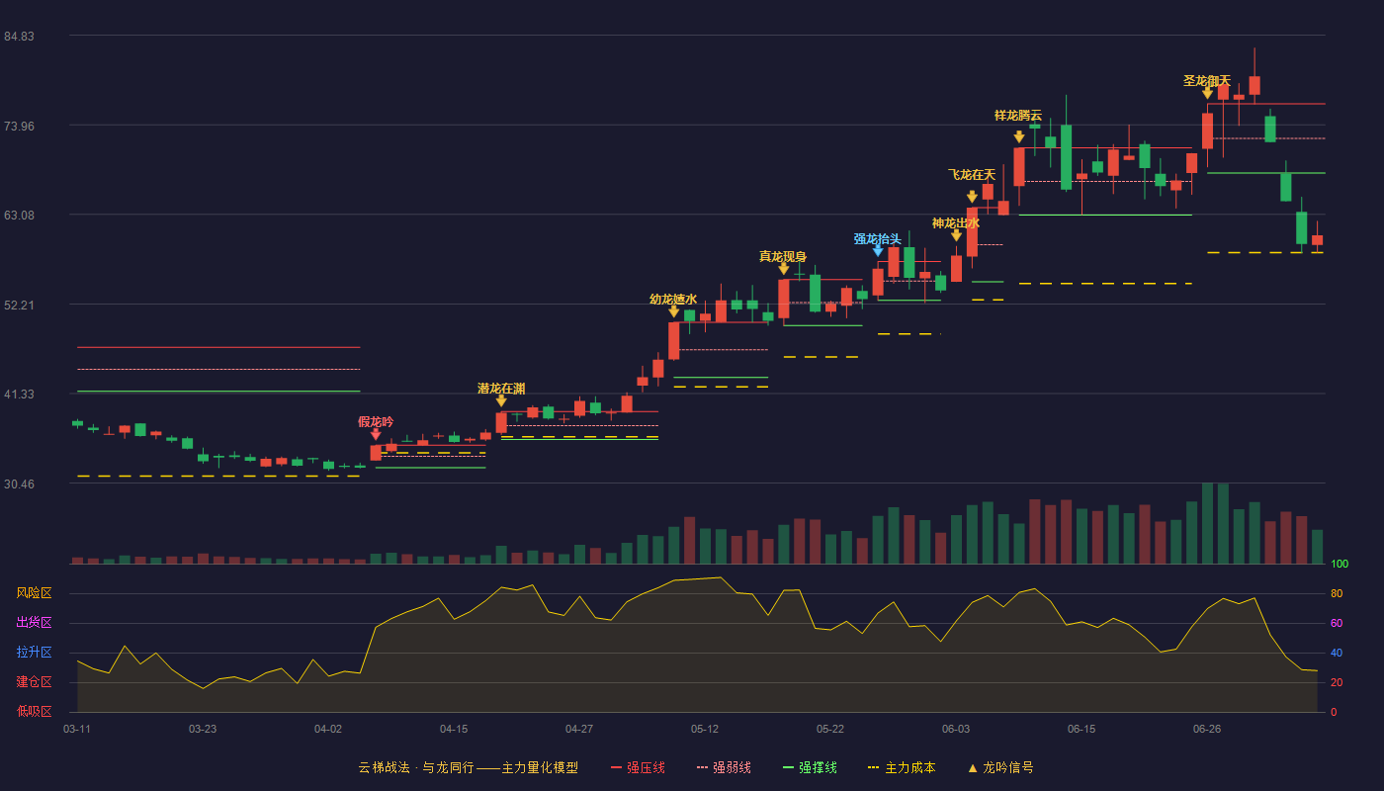The width and height of the screenshot is (1384, 791).
Task: Click the 出货区 zone label
Action: pyautogui.click(x=34, y=623)
